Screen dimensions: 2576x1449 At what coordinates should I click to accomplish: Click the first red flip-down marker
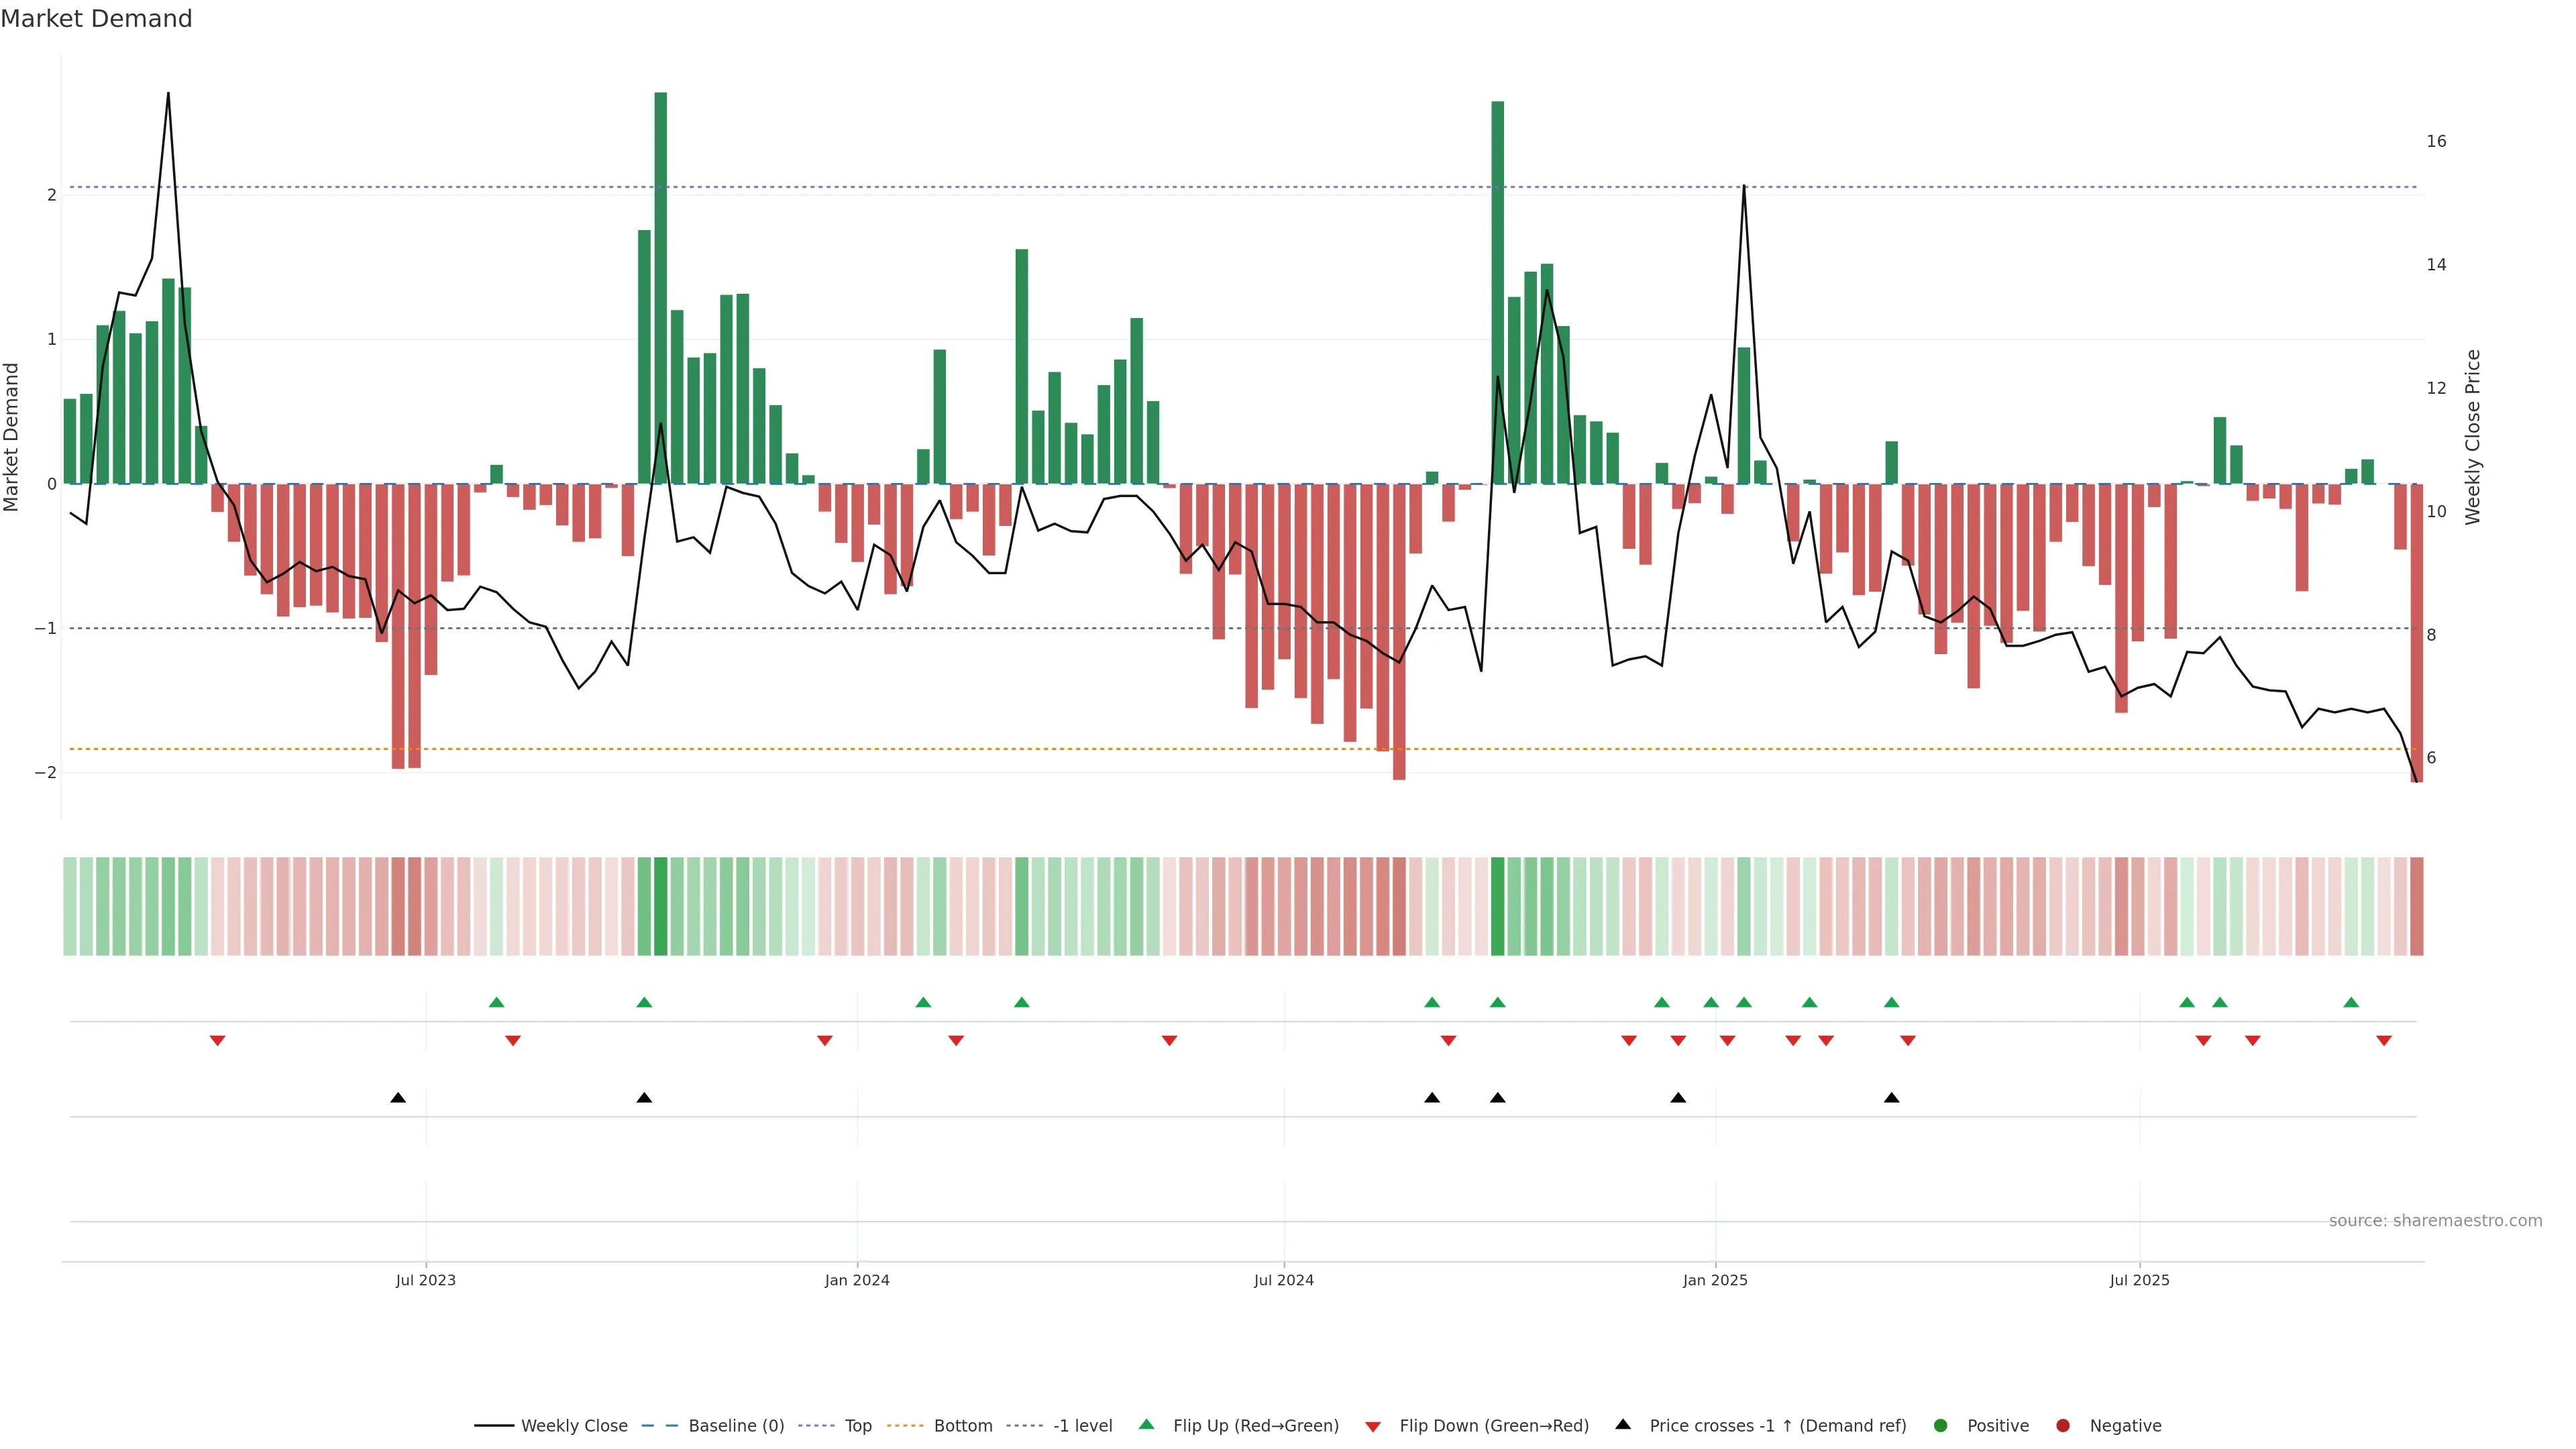[x=217, y=1041]
